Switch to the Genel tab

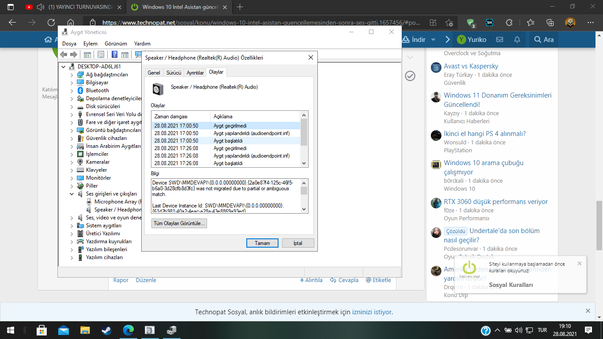click(154, 73)
